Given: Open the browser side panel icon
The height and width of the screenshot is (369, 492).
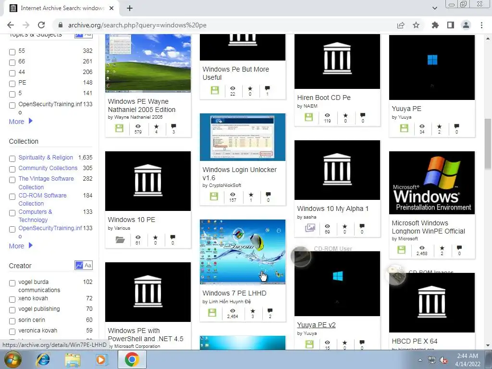Looking at the screenshot, I should tap(451, 25).
